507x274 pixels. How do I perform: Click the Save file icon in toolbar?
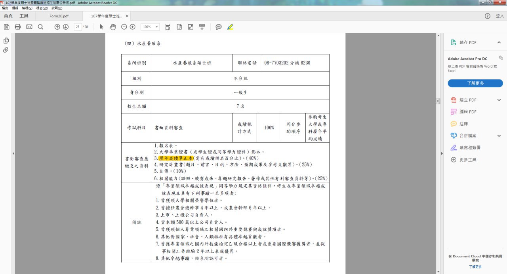[x=6, y=27]
